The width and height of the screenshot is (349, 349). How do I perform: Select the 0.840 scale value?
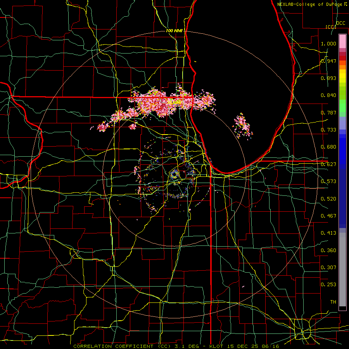pos(328,95)
